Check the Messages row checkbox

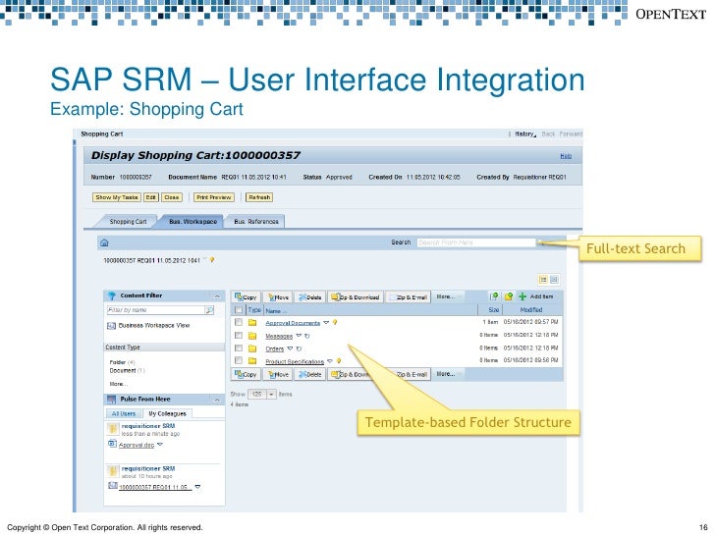click(238, 336)
